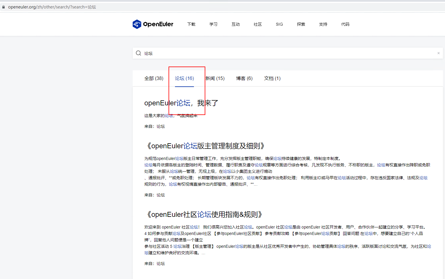445x279 pixels.
Task: Expand the 社区 navigation menu
Action: click(258, 24)
